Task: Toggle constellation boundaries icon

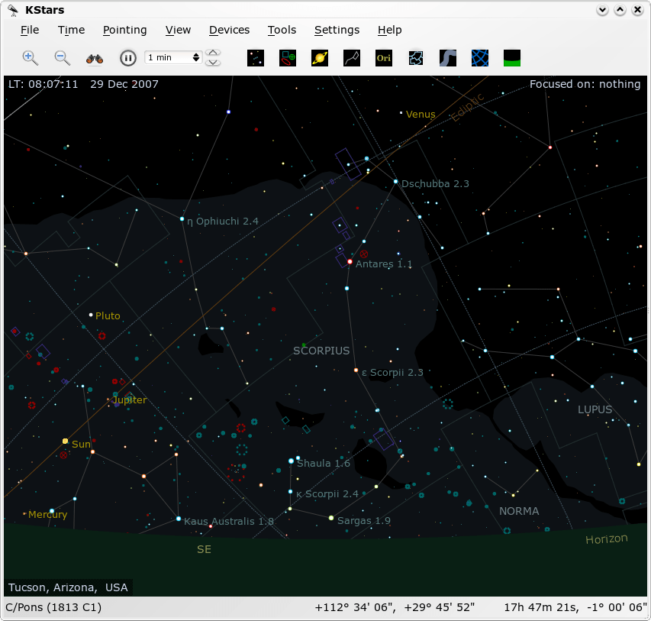Action: tap(416, 58)
